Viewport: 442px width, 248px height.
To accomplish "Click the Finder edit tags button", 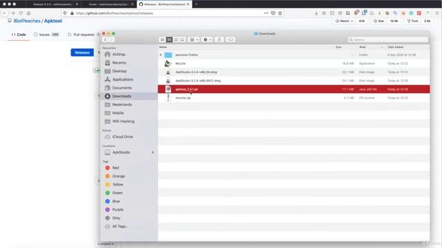I will click(x=231, y=40).
